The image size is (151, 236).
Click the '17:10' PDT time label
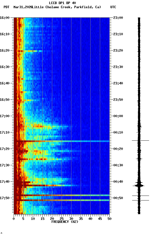5,132
